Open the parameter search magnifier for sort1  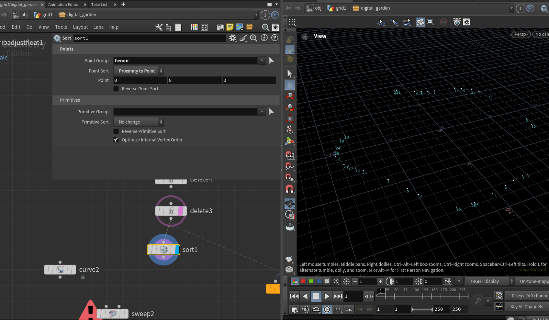click(254, 38)
